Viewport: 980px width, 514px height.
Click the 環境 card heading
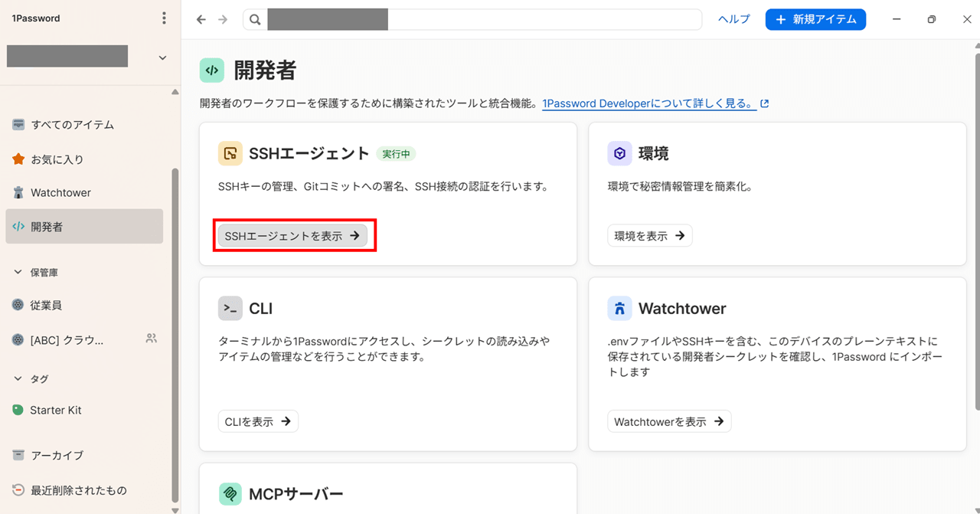click(x=654, y=154)
